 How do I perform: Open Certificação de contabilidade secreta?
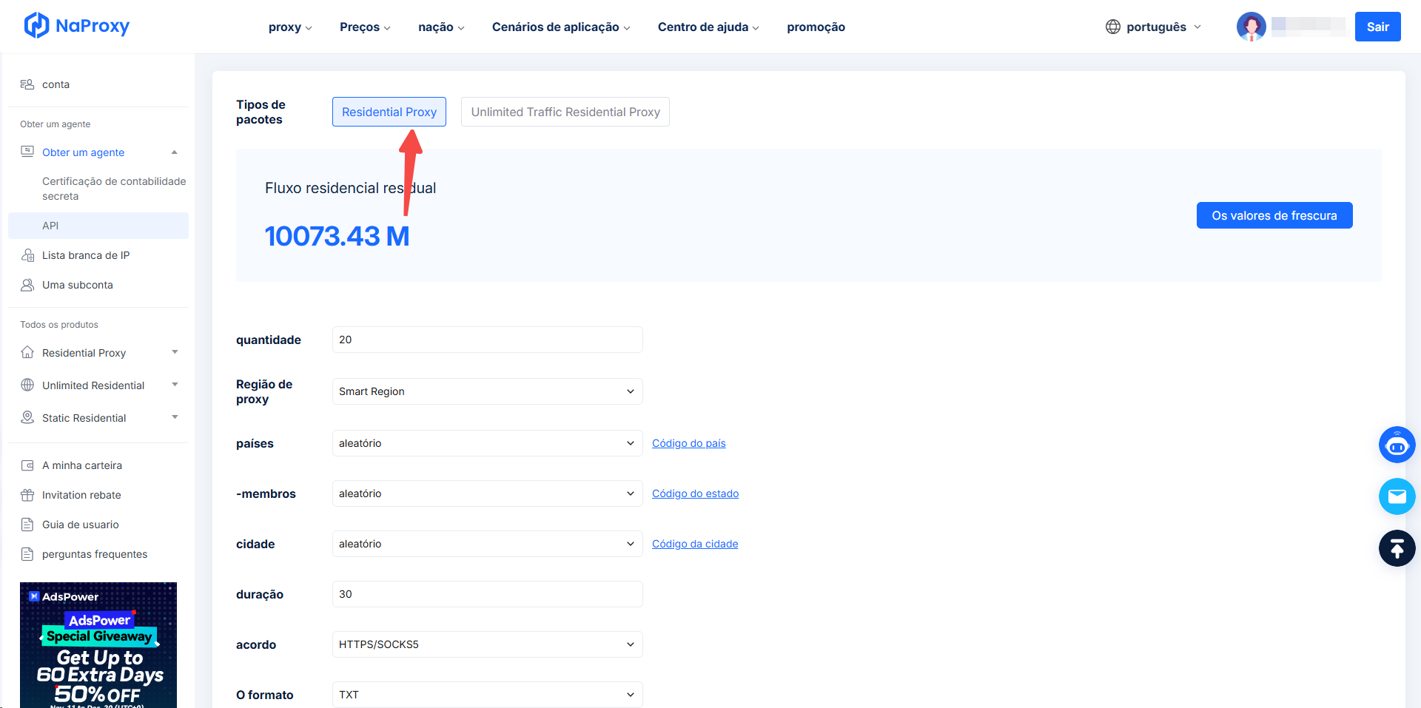click(x=114, y=189)
